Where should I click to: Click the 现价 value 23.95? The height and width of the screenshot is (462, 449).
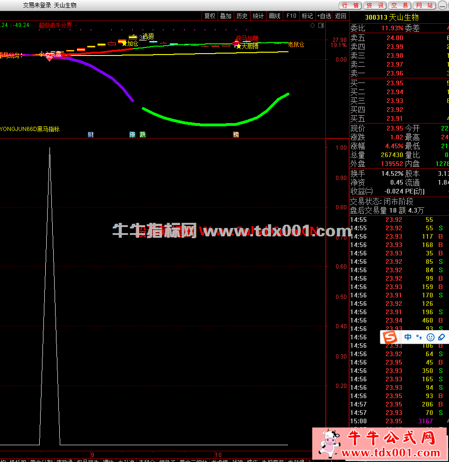[x=395, y=128]
